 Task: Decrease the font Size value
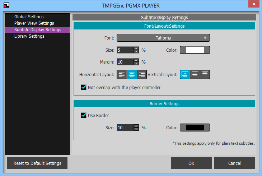(136, 51)
